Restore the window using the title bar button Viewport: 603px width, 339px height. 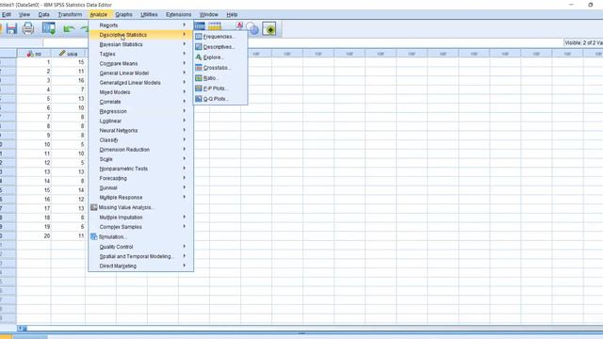[591, 5]
